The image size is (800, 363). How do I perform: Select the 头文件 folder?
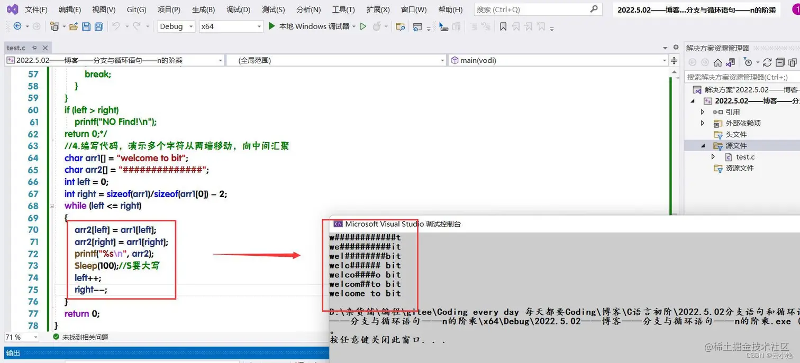pyautogui.click(x=736, y=134)
